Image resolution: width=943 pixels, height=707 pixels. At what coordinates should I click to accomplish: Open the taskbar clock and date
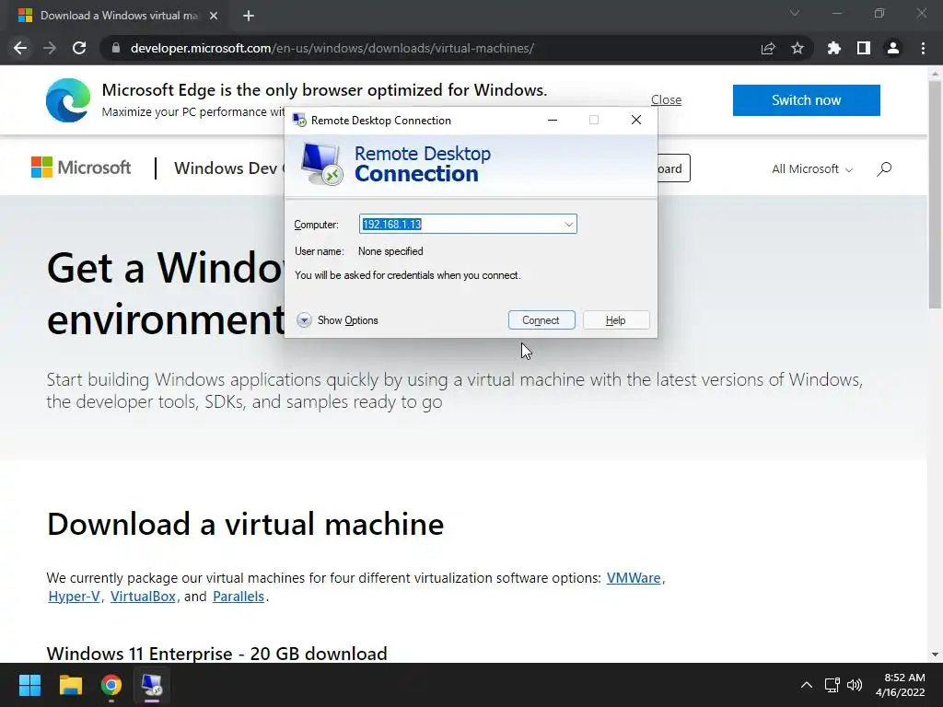901,685
